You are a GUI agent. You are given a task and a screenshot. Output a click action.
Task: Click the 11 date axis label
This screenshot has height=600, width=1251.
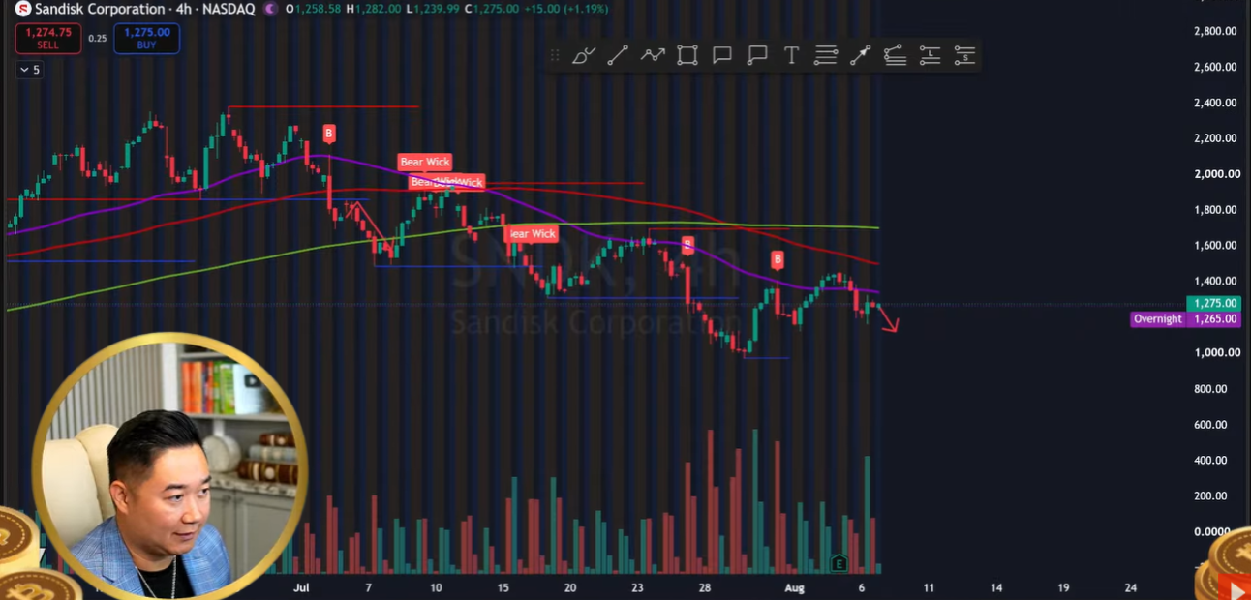[x=930, y=587]
